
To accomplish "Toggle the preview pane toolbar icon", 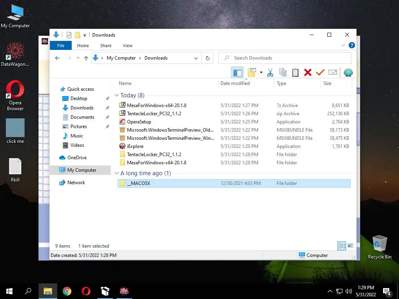I will (237, 73).
